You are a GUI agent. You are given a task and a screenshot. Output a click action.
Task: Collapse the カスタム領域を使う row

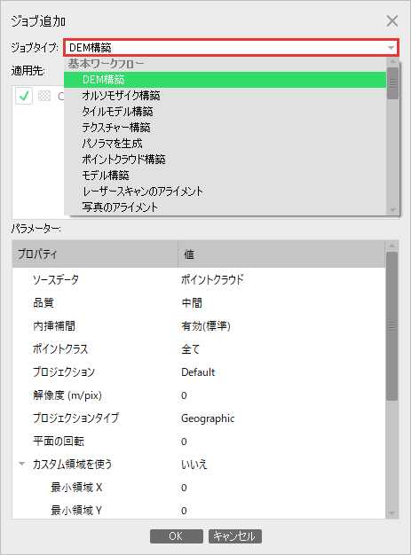pyautogui.click(x=21, y=464)
